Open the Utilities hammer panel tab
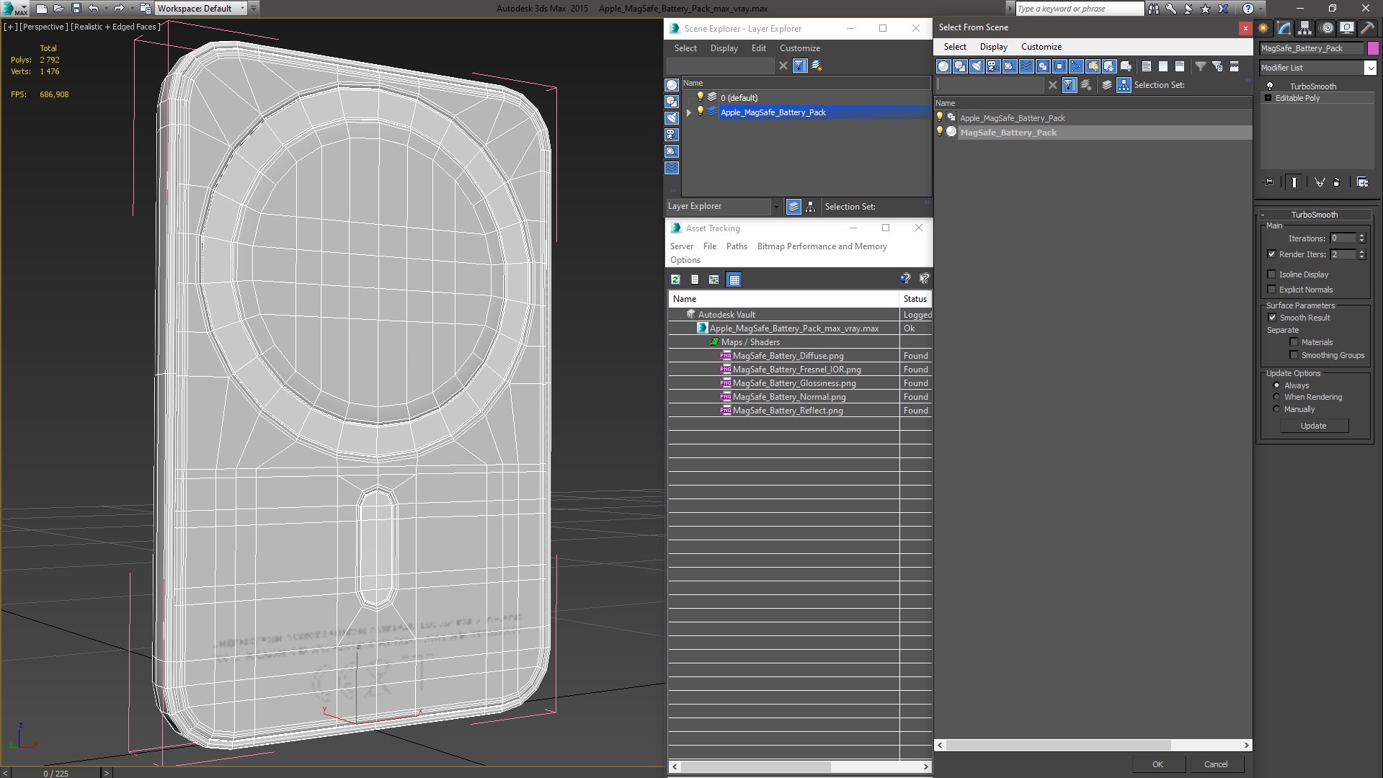Screen dimensions: 1383x778 tap(1367, 28)
